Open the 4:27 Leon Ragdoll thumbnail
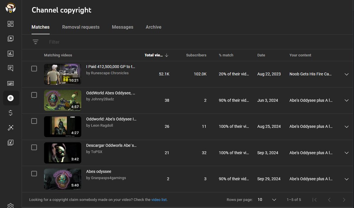The image size is (354, 208). 63,127
